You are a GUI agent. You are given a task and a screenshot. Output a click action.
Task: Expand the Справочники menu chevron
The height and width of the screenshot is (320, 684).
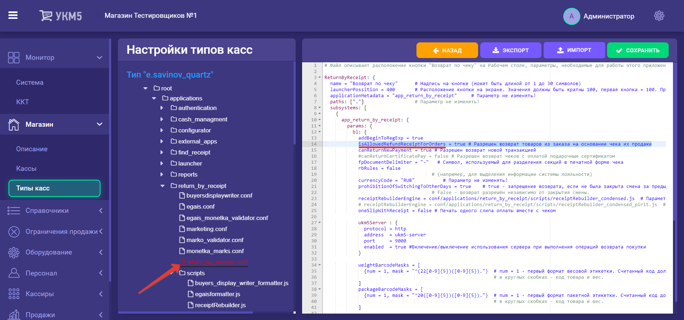point(101,211)
